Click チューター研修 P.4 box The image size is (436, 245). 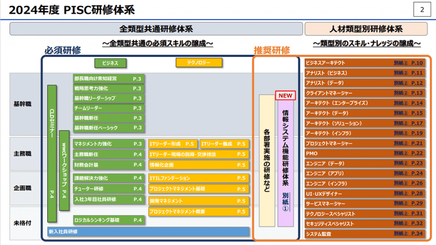(109, 189)
